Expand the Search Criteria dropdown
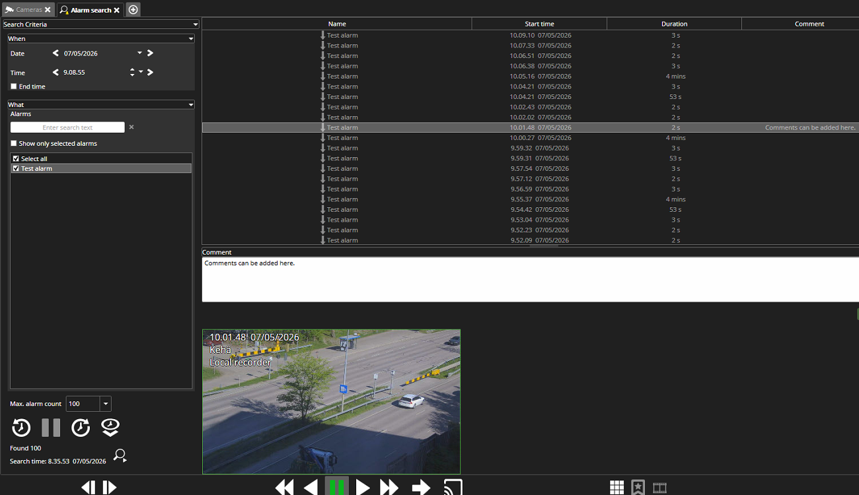 click(196, 24)
